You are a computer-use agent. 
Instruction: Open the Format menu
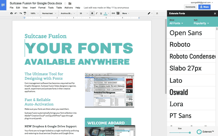[x=42, y=8]
